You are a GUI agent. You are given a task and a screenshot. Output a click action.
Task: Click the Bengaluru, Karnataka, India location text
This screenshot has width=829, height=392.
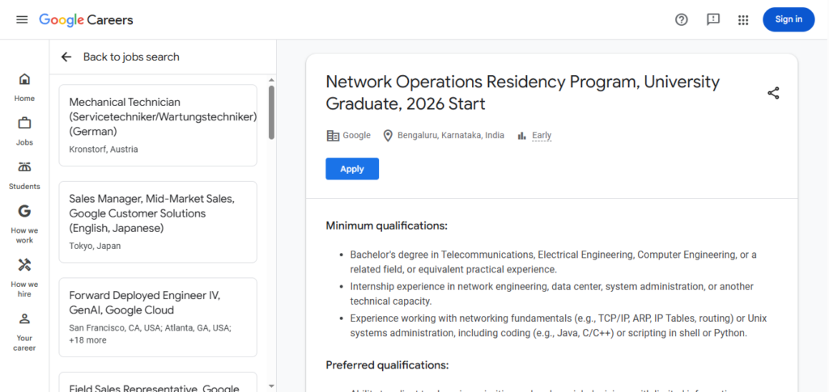pyautogui.click(x=451, y=136)
